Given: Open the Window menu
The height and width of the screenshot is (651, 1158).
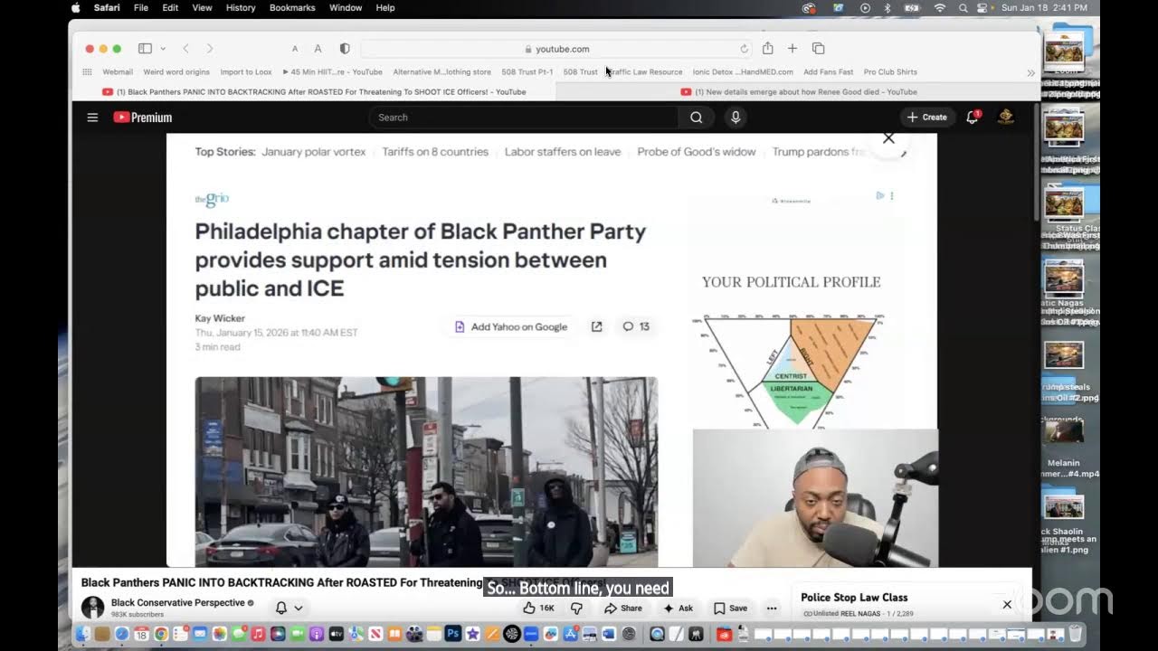Looking at the screenshot, I should point(346,8).
